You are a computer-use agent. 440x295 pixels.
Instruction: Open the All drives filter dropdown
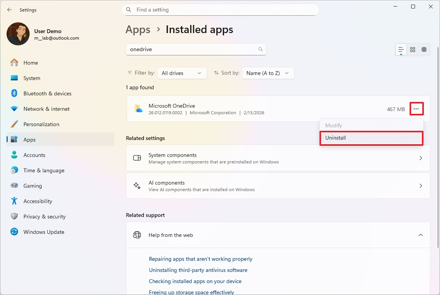(182, 73)
